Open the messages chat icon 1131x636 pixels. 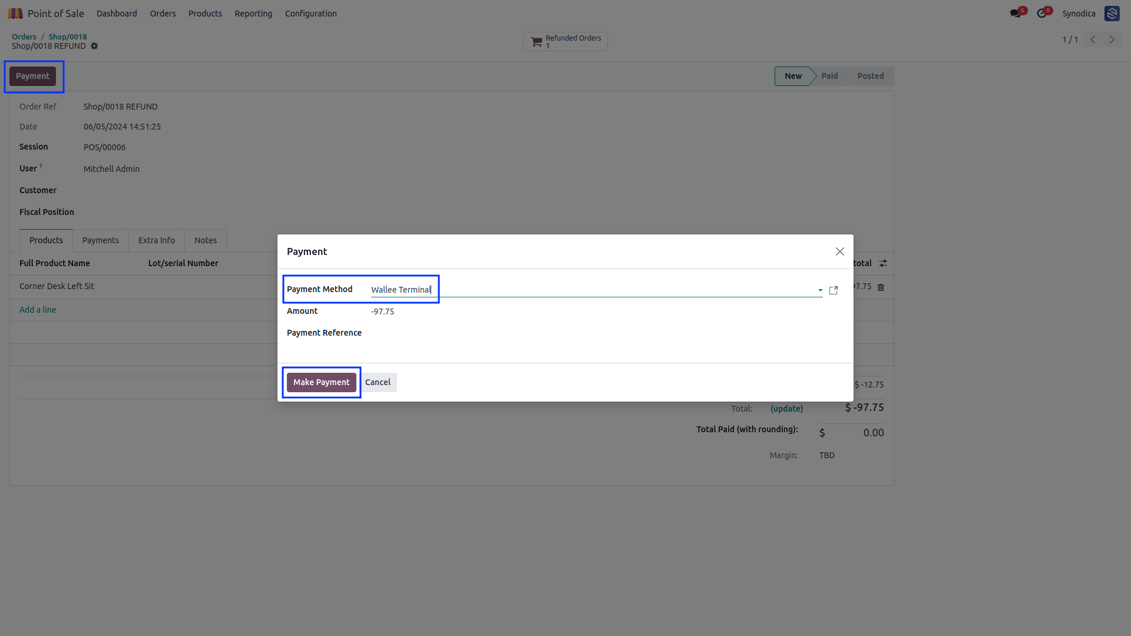tap(1016, 14)
